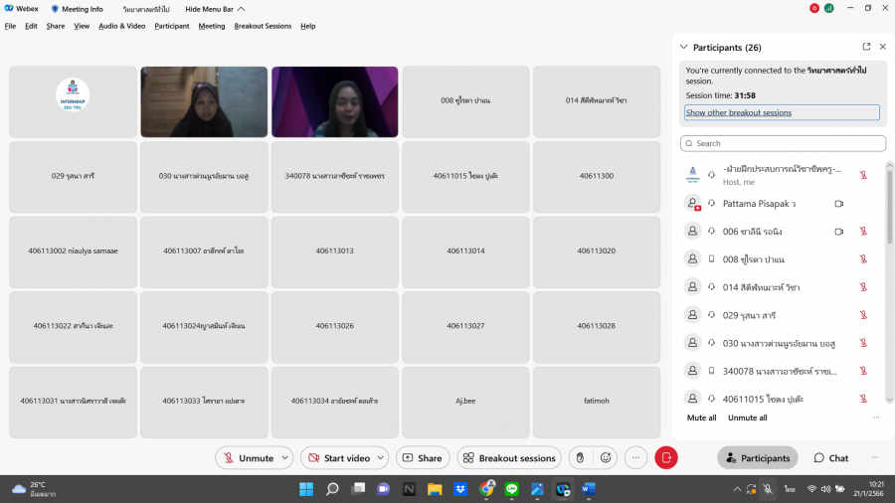Open the Audio & Video menu

[x=121, y=26]
